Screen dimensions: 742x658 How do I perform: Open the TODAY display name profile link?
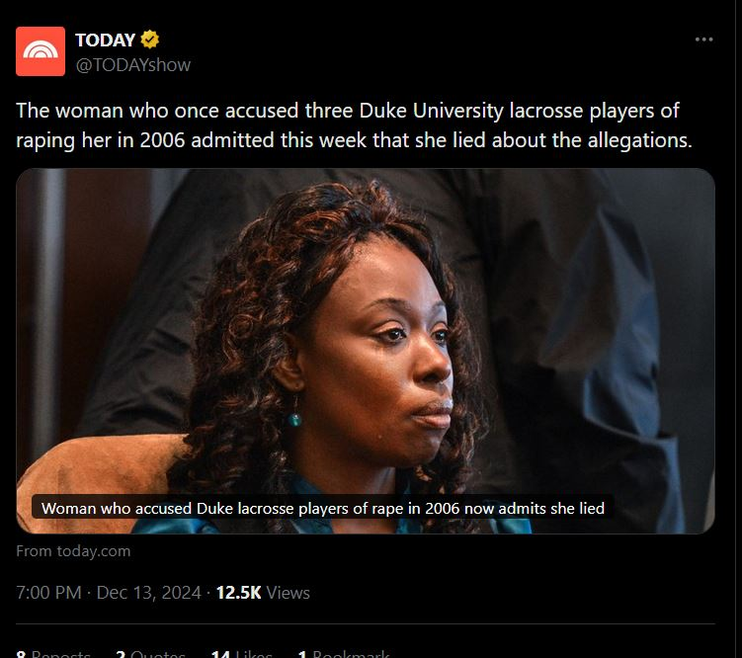coord(105,41)
